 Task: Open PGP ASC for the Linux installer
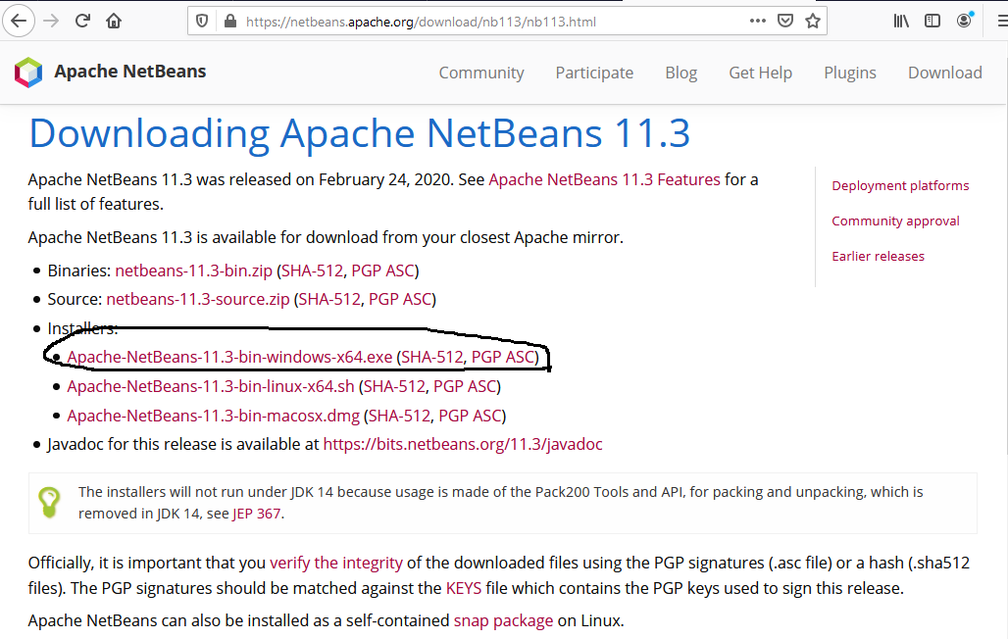tap(465, 386)
